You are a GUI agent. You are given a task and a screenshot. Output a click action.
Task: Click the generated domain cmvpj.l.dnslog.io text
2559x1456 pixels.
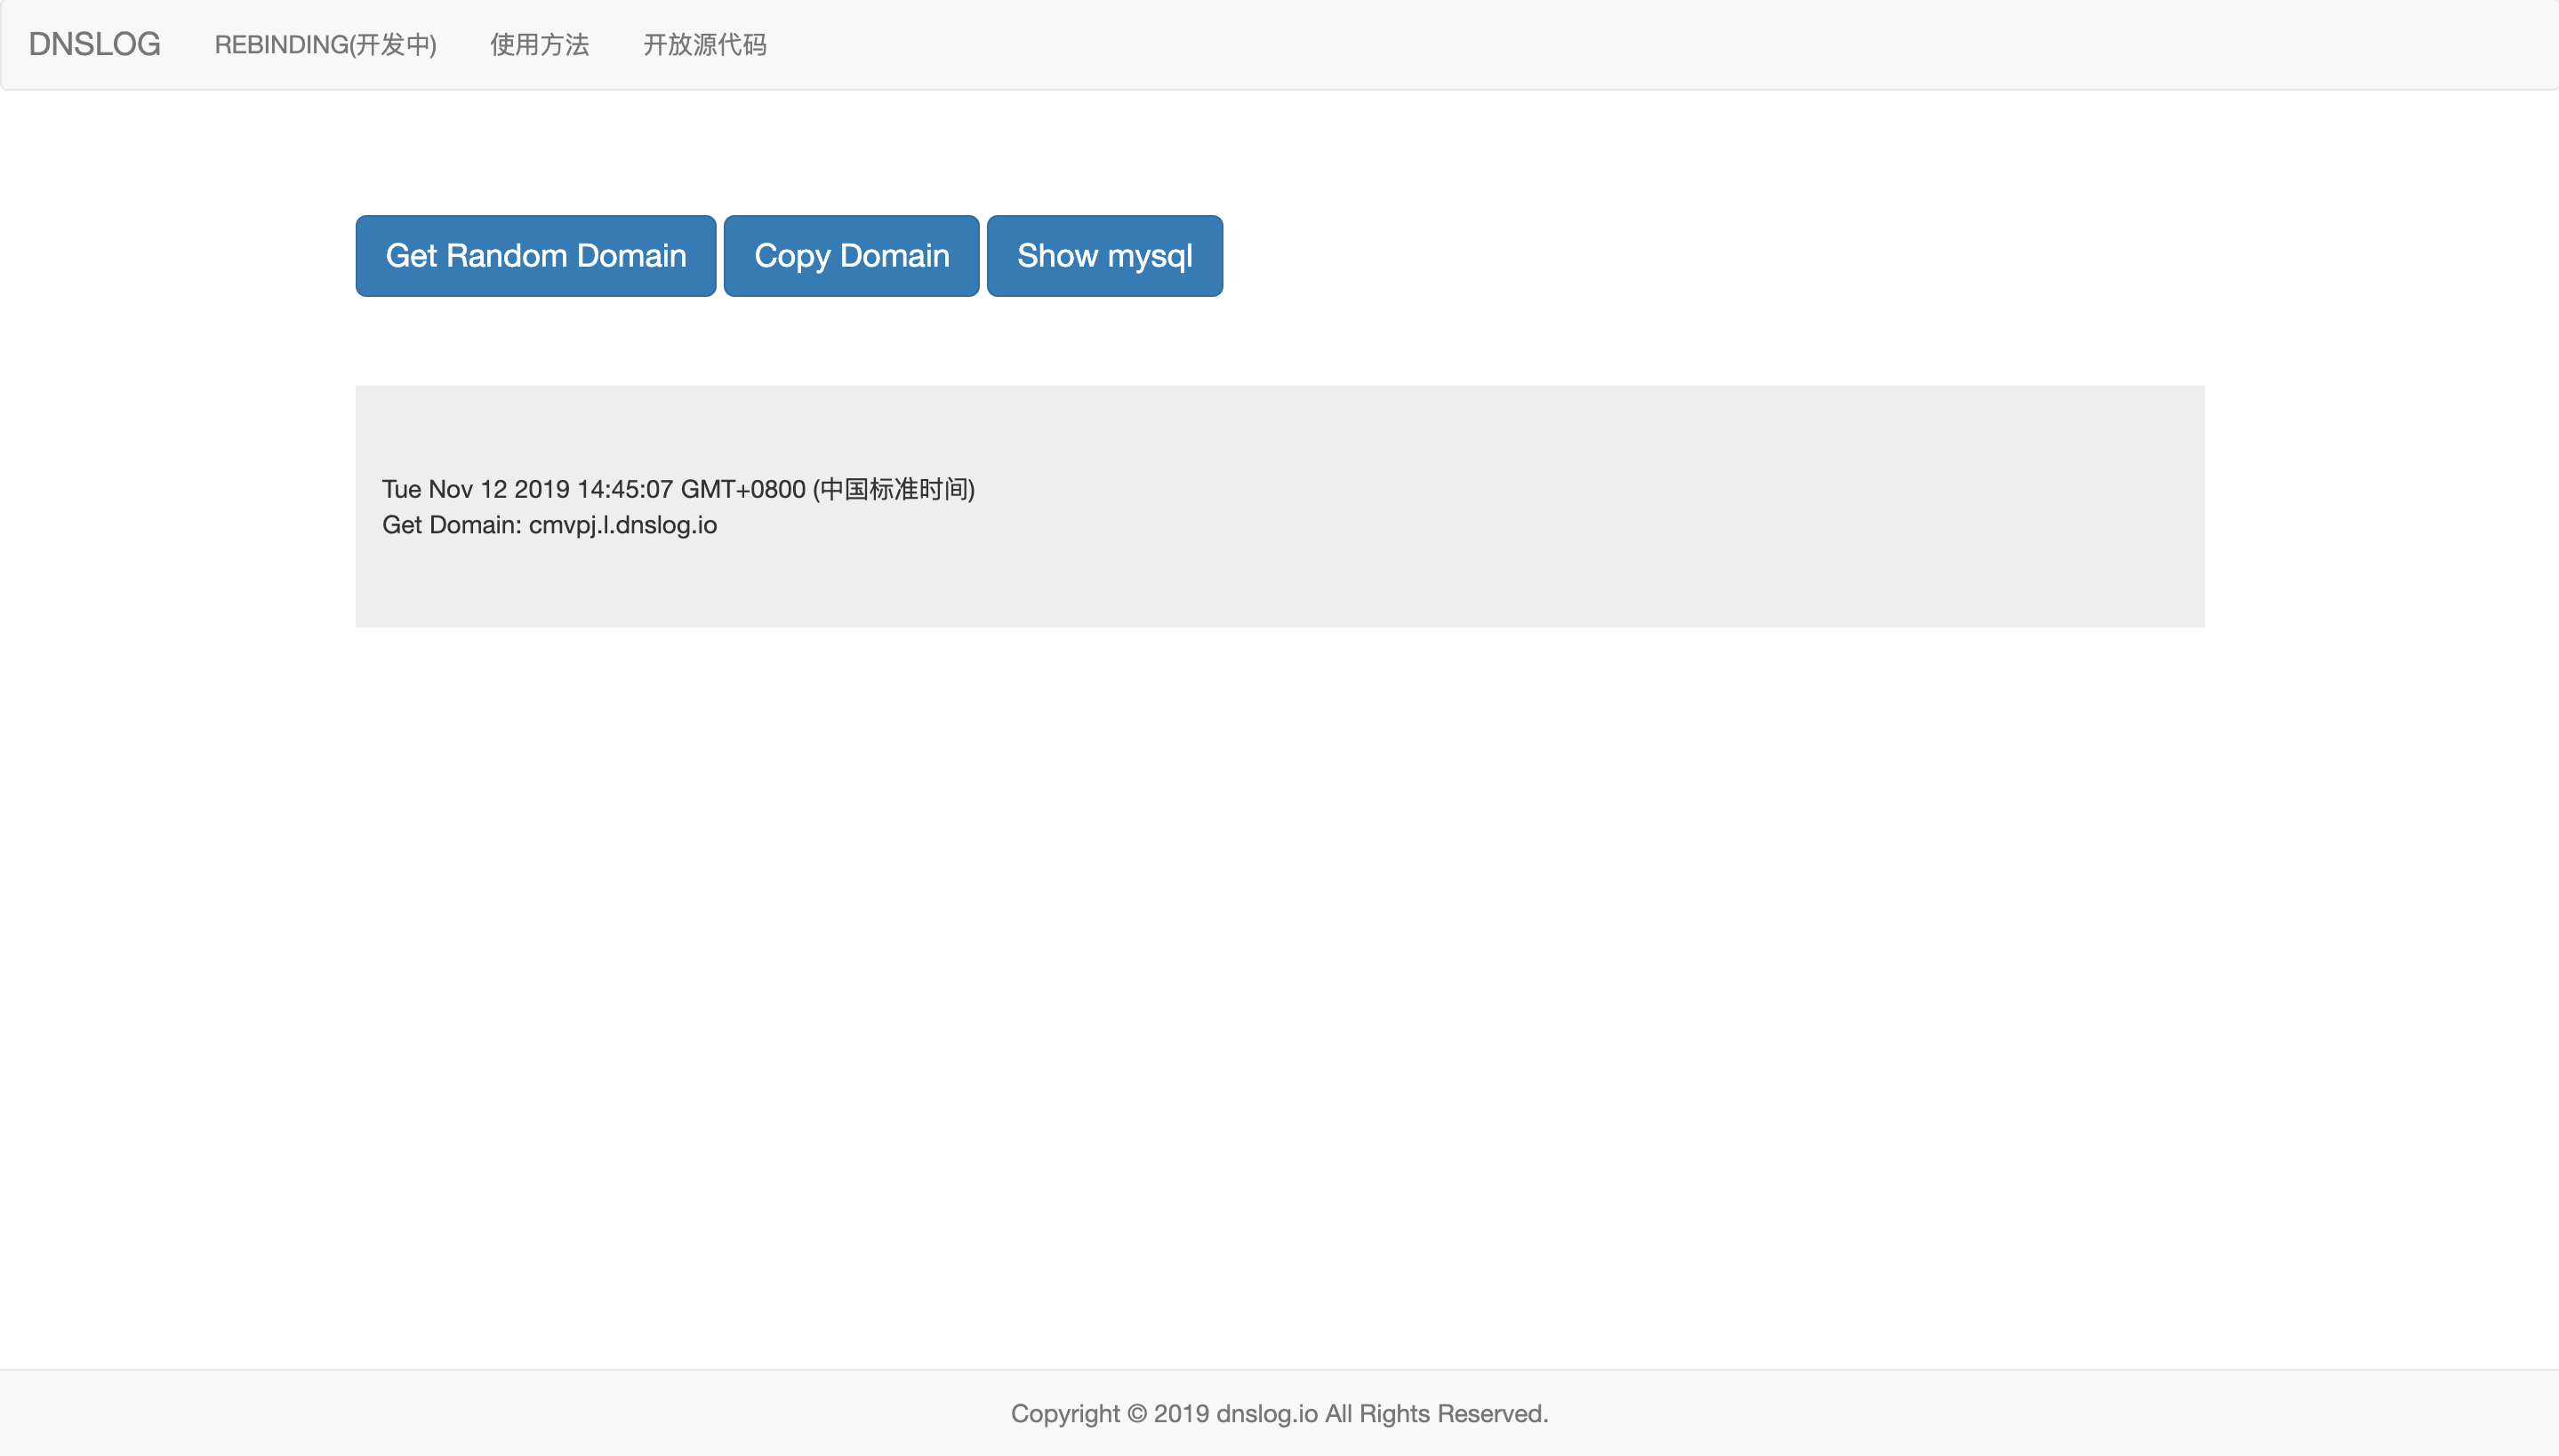pyautogui.click(x=622, y=525)
